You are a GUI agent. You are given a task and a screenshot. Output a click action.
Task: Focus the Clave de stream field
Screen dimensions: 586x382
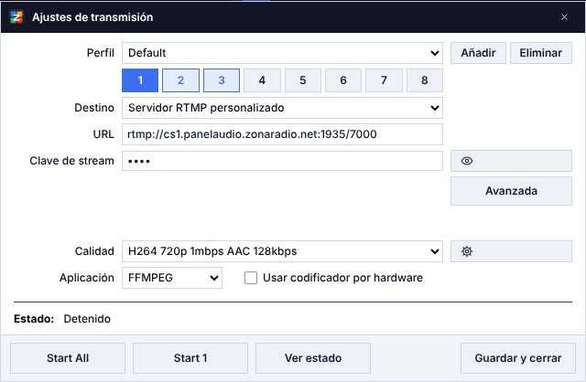pos(282,161)
